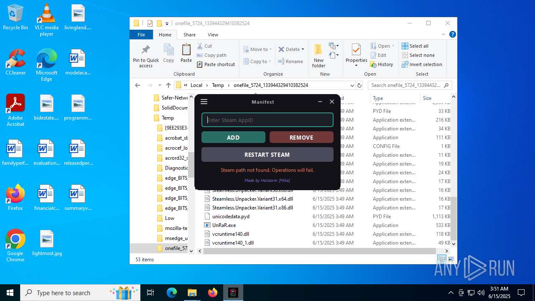
Task: Click the taskbar search box
Action: [x=81, y=293]
